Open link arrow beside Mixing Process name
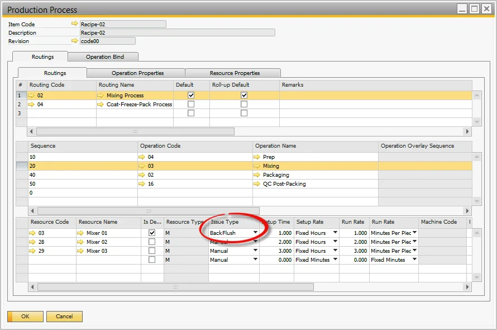The image size is (497, 330). coord(101,95)
